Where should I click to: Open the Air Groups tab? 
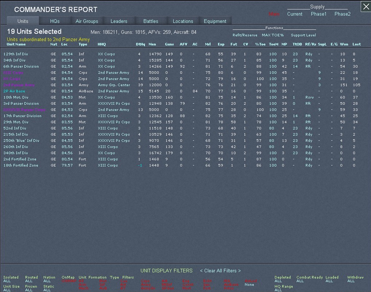[x=87, y=21]
